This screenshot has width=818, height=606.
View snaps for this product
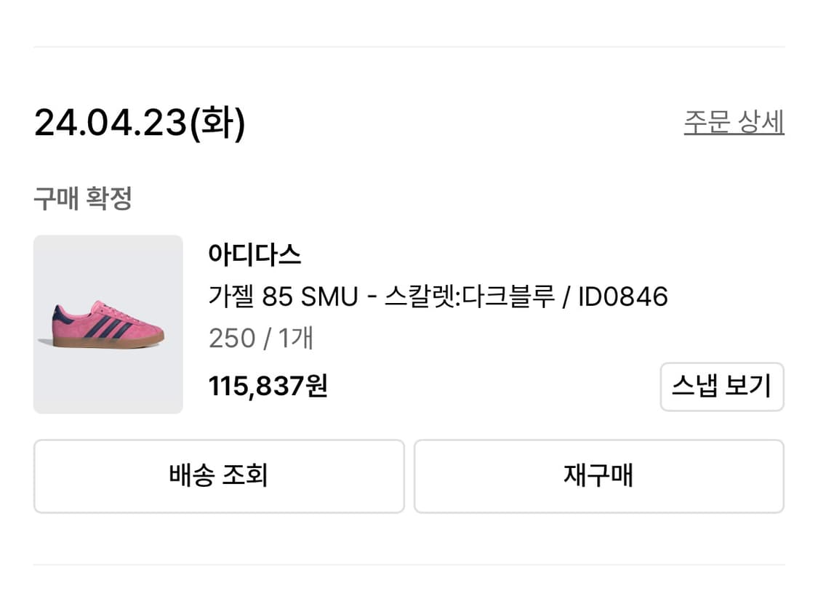pyautogui.click(x=721, y=387)
